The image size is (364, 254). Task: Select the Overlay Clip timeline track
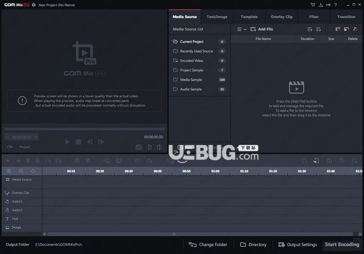click(22, 193)
